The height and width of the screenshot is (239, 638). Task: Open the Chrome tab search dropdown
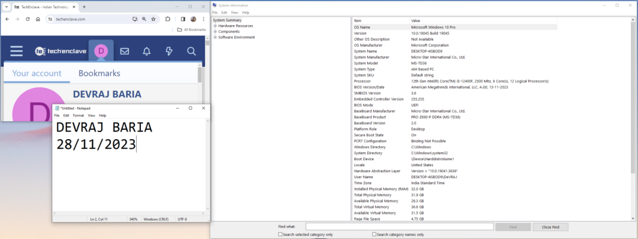(x=6, y=7)
